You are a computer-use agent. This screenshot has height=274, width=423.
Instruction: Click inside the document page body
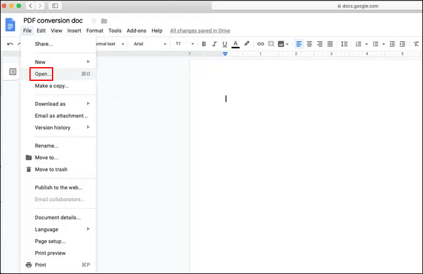(306, 166)
